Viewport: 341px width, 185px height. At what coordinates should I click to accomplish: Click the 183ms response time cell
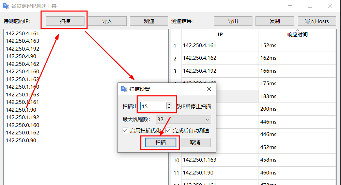[297, 96]
